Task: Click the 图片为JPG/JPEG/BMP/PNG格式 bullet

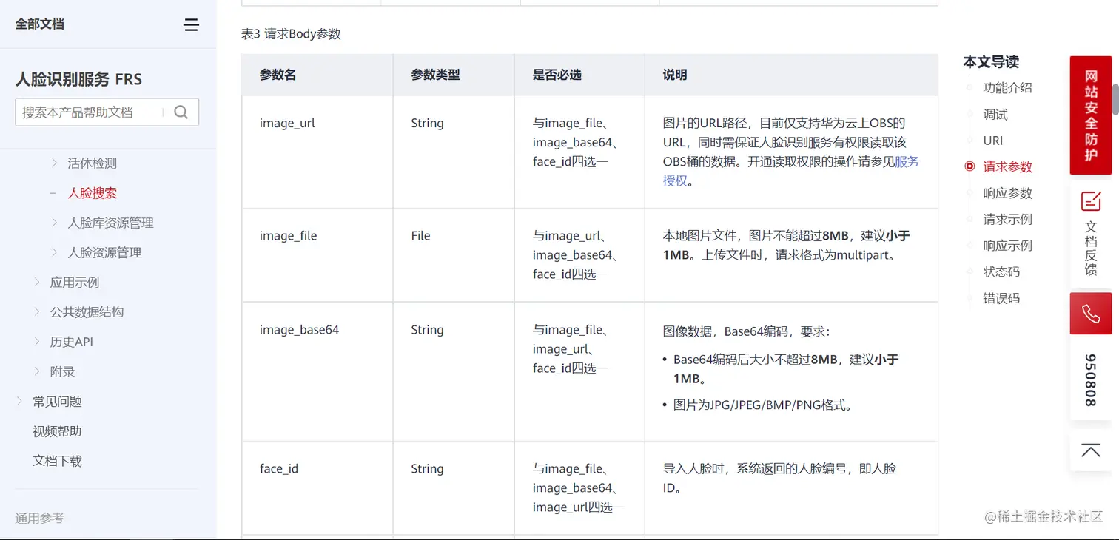Action: coord(763,405)
